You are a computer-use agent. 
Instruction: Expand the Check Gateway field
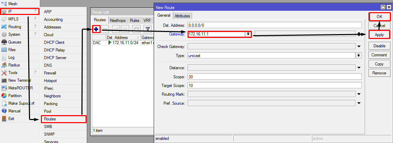point(359,46)
